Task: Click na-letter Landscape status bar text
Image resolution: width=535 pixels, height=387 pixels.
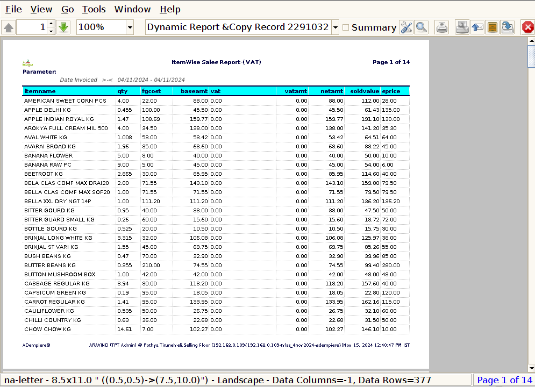Action: (x=218, y=380)
